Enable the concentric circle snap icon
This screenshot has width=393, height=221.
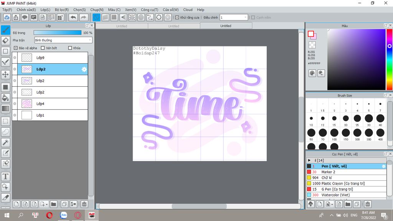(x=141, y=17)
